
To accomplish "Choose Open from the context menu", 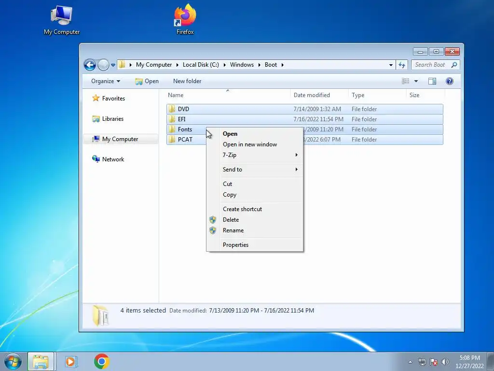I will pyautogui.click(x=255, y=134).
